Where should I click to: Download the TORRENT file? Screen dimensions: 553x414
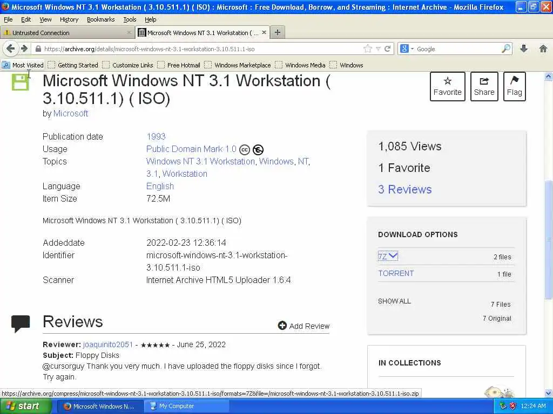click(x=396, y=273)
